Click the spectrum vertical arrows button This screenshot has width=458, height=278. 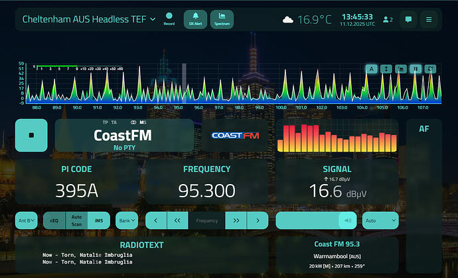pos(386,69)
